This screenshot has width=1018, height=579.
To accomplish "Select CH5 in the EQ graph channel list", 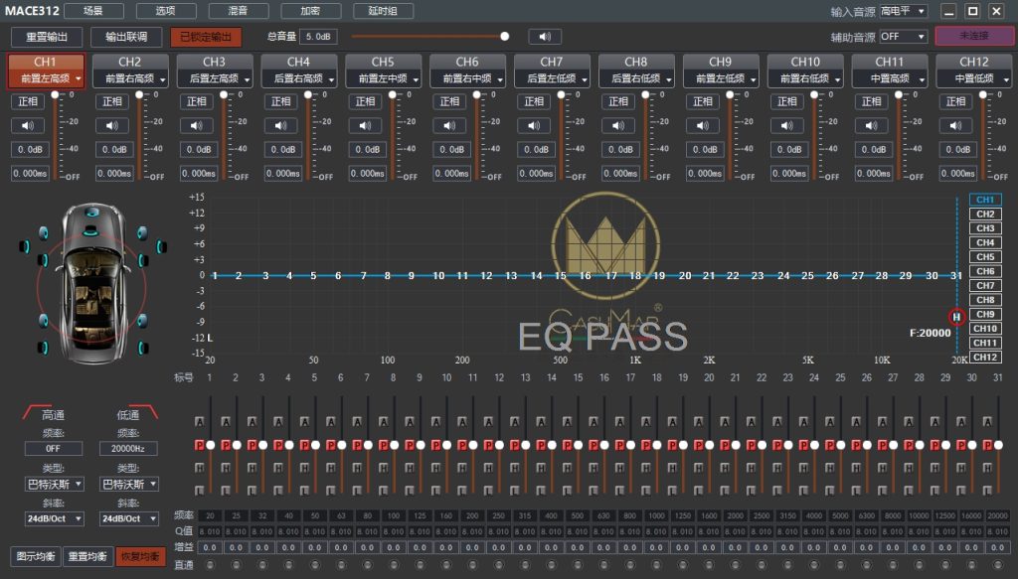I will 985,257.
